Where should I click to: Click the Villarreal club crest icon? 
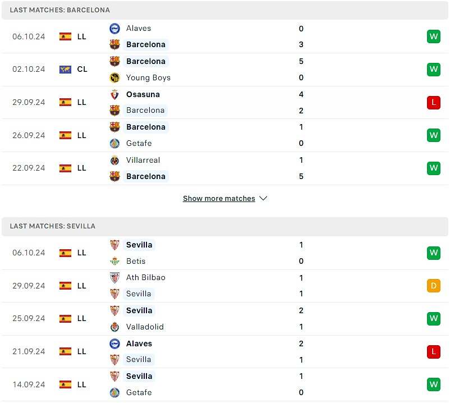(x=115, y=160)
